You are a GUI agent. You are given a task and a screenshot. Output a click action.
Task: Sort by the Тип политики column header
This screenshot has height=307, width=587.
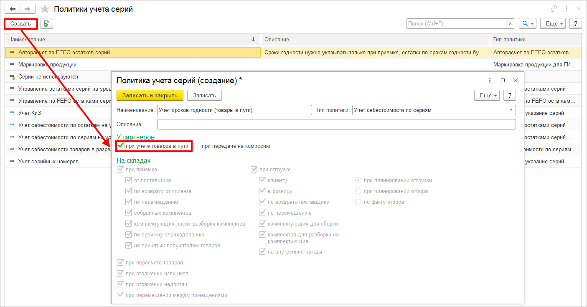pos(536,39)
